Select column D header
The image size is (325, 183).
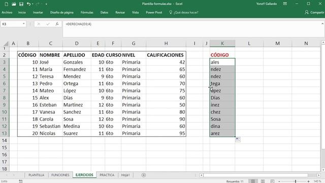pyautogui.click(x=77, y=43)
